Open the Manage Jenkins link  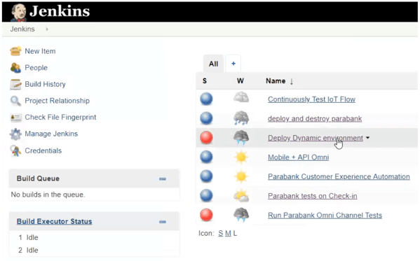[51, 134]
